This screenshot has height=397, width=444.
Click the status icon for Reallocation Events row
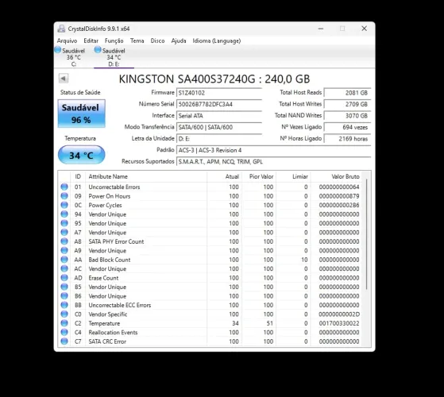(64, 332)
